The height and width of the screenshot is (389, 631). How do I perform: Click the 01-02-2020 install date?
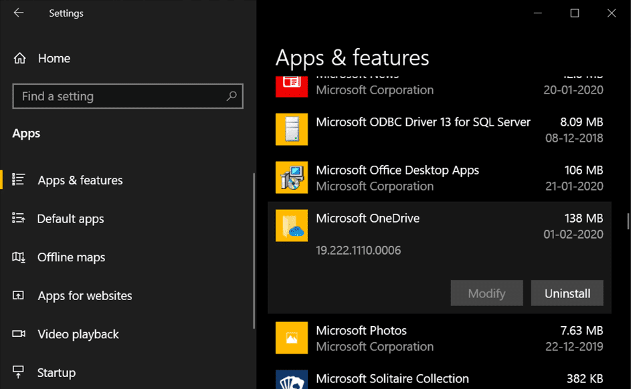(573, 235)
